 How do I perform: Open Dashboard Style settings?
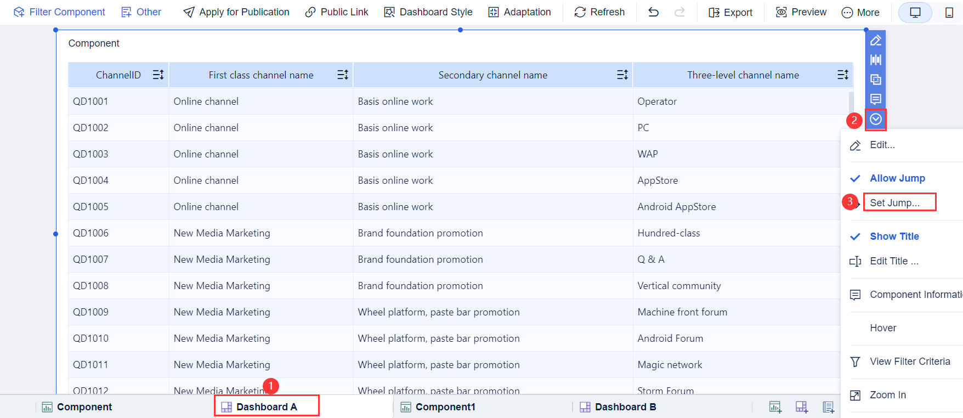click(428, 12)
